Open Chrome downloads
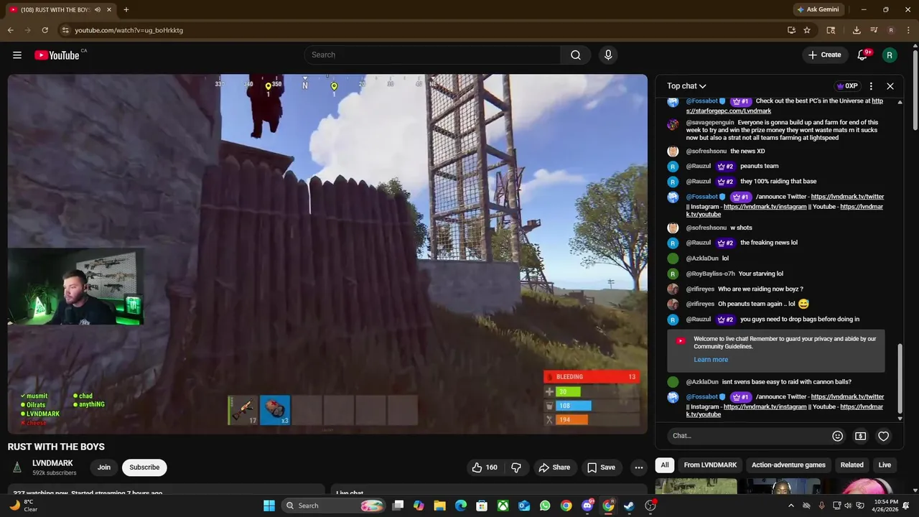 [x=857, y=30]
